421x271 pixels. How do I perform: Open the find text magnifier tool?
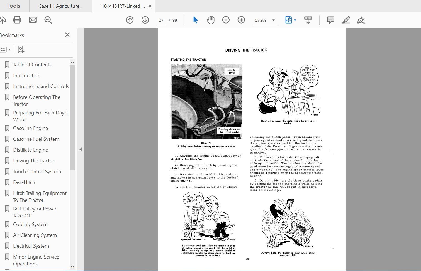coord(48,20)
